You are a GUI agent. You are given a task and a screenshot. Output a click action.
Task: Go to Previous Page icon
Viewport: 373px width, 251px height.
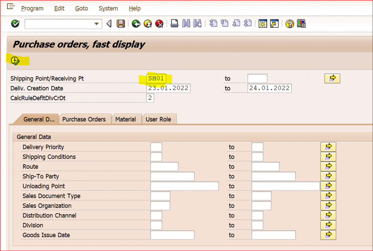pos(224,23)
